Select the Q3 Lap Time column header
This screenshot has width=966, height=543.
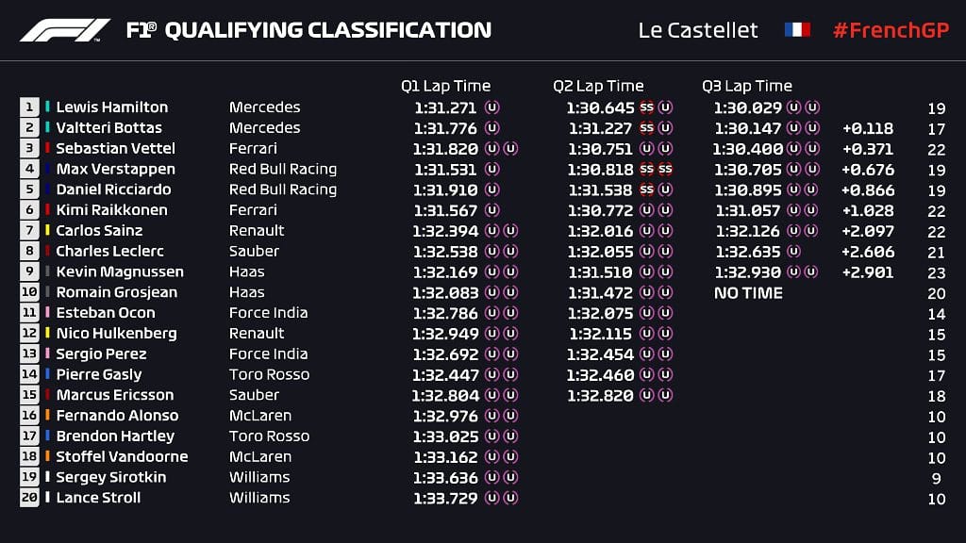click(x=747, y=86)
